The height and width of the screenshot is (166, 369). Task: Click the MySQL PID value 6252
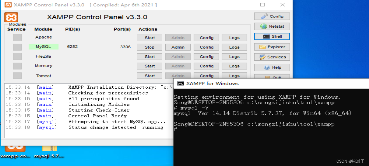pyautogui.click(x=72, y=46)
